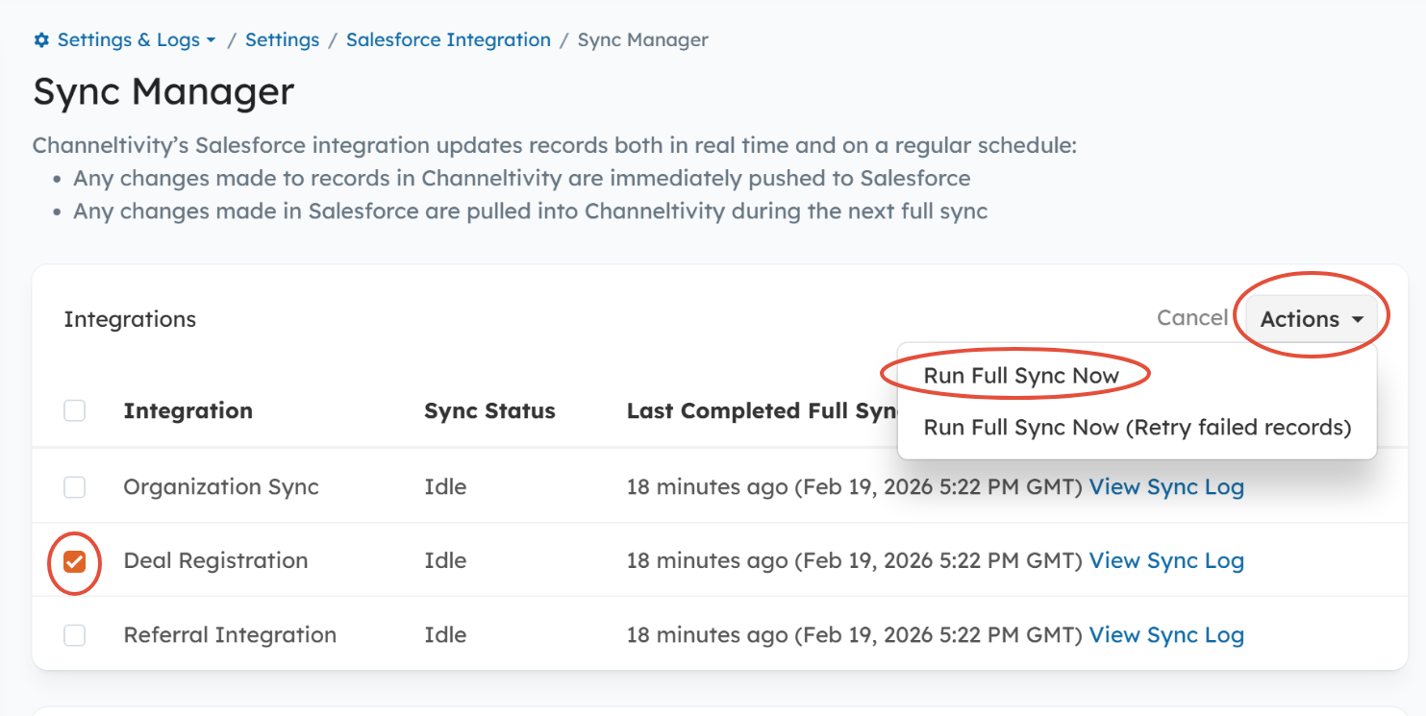The image size is (1426, 716).
Task: Click the Integrations panel title
Action: (130, 319)
